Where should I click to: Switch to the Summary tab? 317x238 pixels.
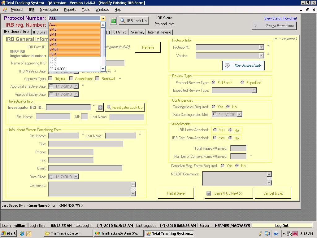tap(137, 32)
